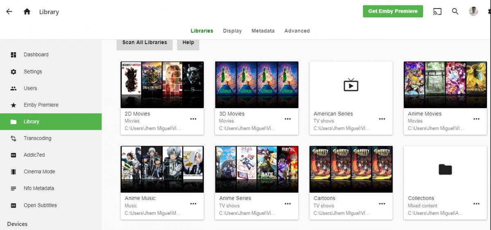Click the American Series library title
491x230 pixels.
tap(333, 114)
